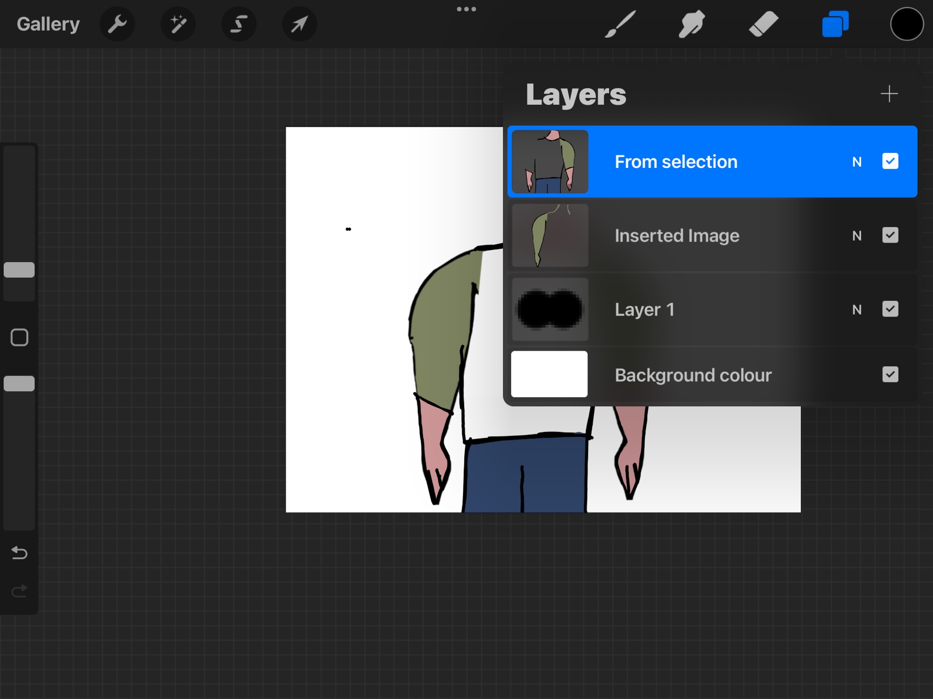The height and width of the screenshot is (699, 933).
Task: Hide Layer 1 via its checkbox
Action: click(x=891, y=309)
